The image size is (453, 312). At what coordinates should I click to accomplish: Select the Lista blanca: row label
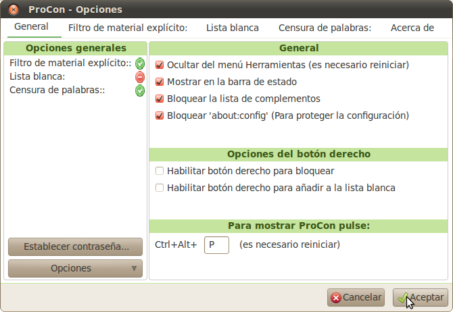[x=37, y=76]
